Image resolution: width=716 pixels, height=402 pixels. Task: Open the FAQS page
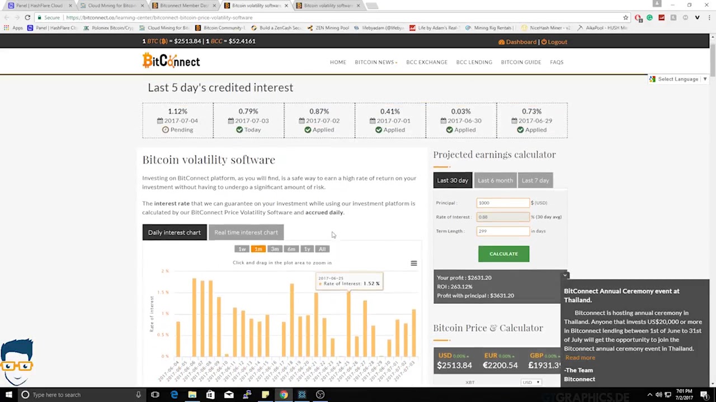click(x=557, y=62)
